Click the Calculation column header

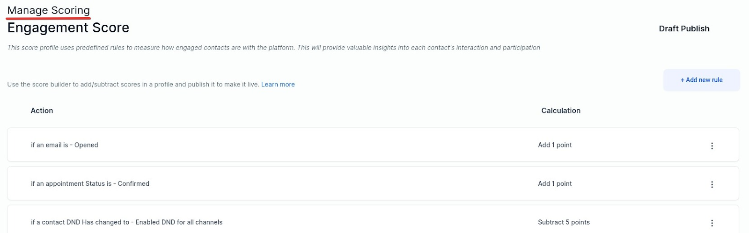point(560,111)
